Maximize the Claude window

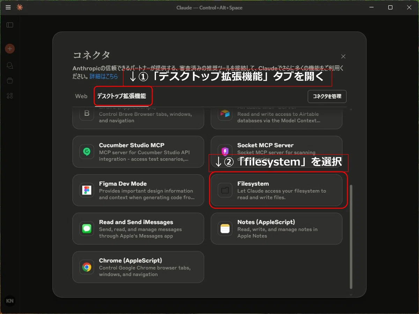[x=390, y=8]
